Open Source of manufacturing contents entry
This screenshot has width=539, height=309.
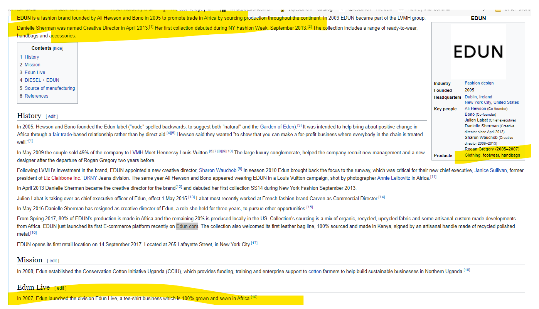click(50, 88)
